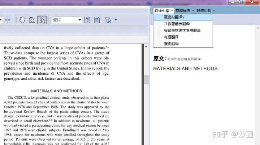Choose 谷歌生物医学专用翻译 engine
Screen dimensions: 260x145
coord(183,30)
